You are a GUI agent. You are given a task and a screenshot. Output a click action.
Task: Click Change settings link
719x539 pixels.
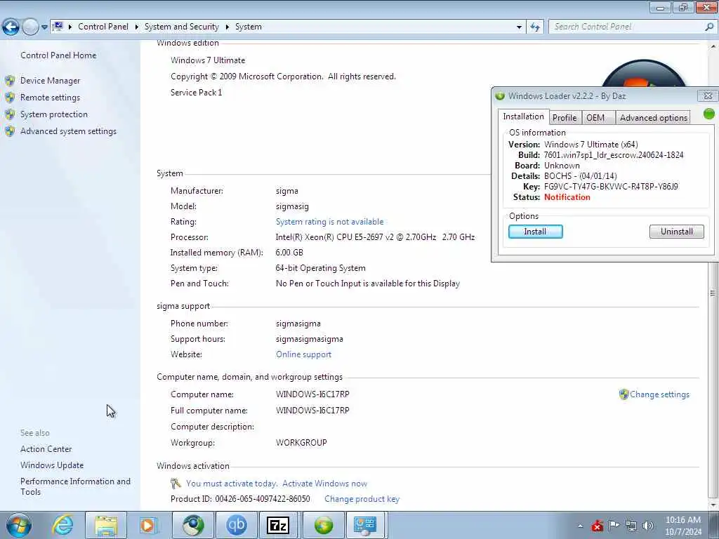659,394
